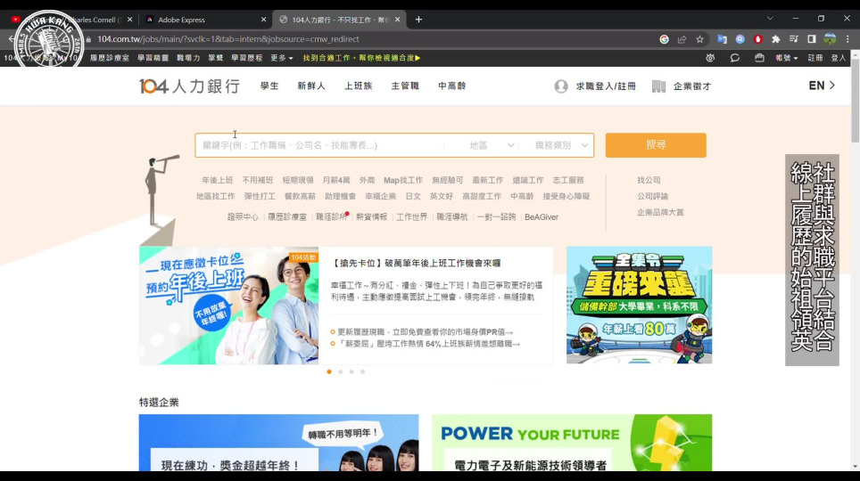Click the building icon beside 企業徵才
This screenshot has width=860, height=481.
[x=658, y=86]
